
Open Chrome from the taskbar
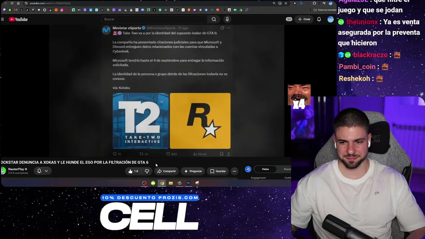click(162, 183)
